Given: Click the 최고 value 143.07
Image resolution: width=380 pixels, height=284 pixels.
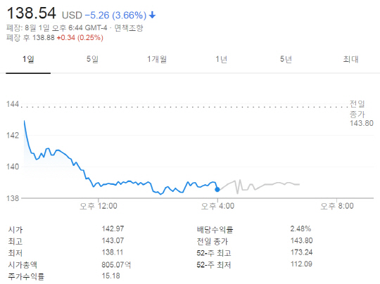Looking at the screenshot, I should [x=113, y=240].
